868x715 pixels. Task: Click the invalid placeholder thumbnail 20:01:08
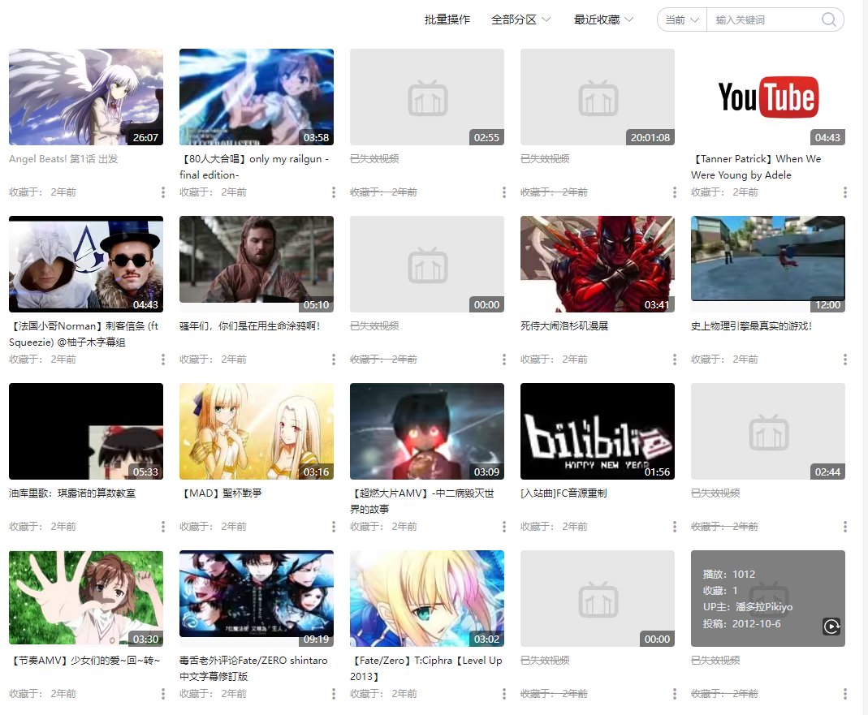(x=598, y=97)
